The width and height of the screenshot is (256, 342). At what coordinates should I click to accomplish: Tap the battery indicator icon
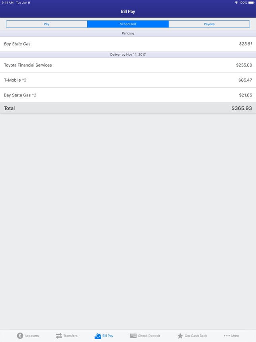(251, 3)
